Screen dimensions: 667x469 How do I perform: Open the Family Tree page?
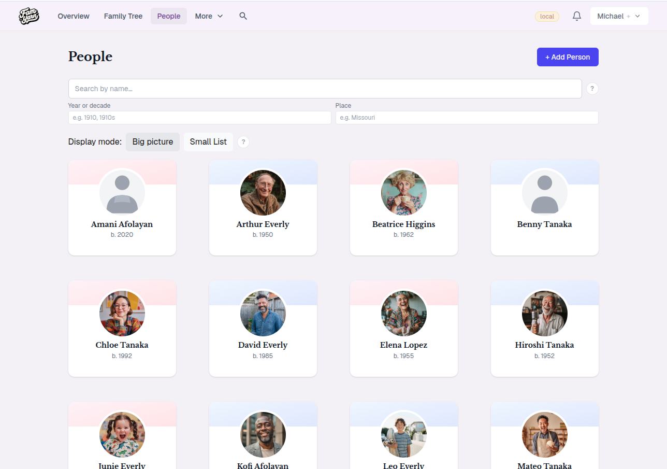[x=123, y=16]
